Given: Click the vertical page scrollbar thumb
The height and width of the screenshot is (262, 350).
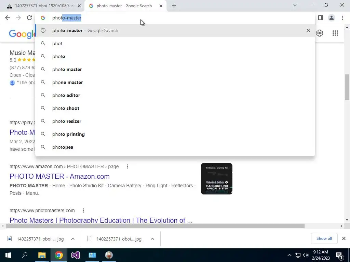Looking at the screenshot, I should (347, 87).
